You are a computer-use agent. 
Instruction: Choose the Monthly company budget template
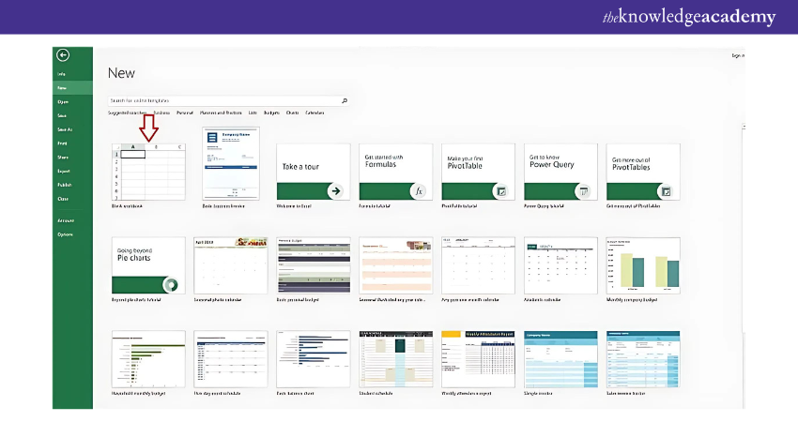pos(643,265)
